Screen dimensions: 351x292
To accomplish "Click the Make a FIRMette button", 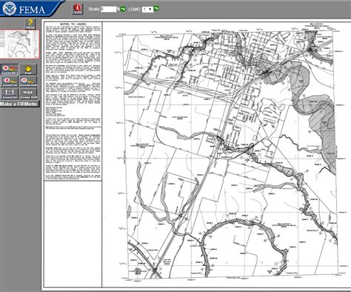I will 19,104.
